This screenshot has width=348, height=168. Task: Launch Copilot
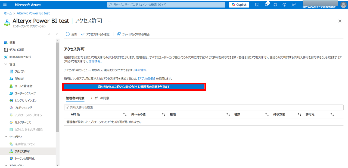tap(239, 5)
